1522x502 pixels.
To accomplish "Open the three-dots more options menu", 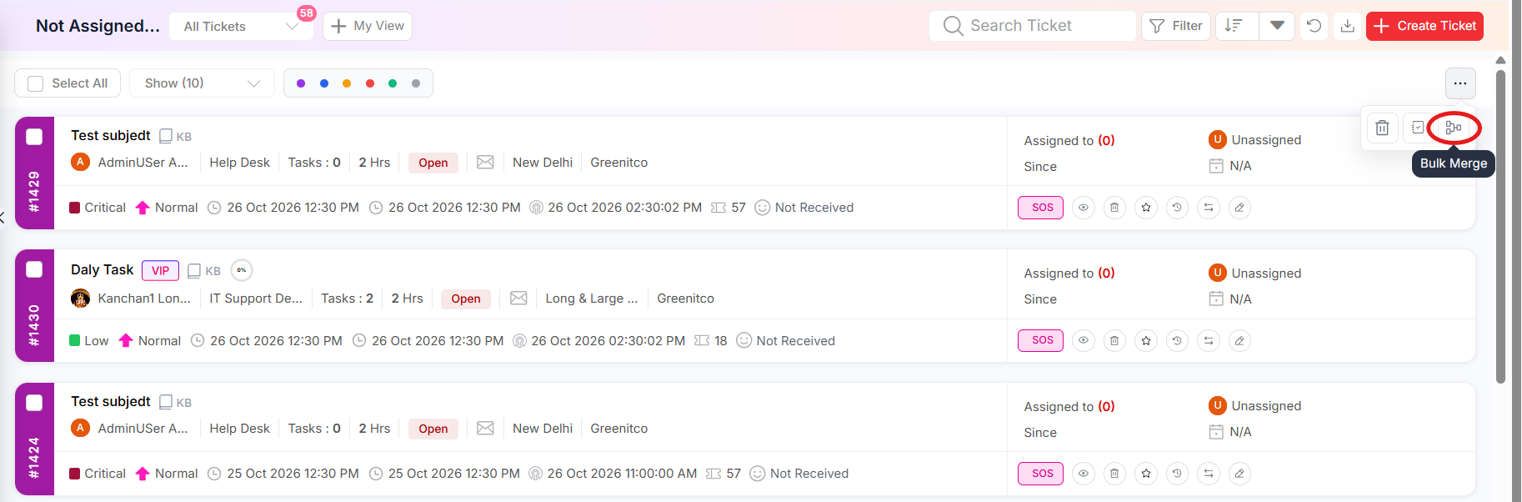I will click(1460, 83).
